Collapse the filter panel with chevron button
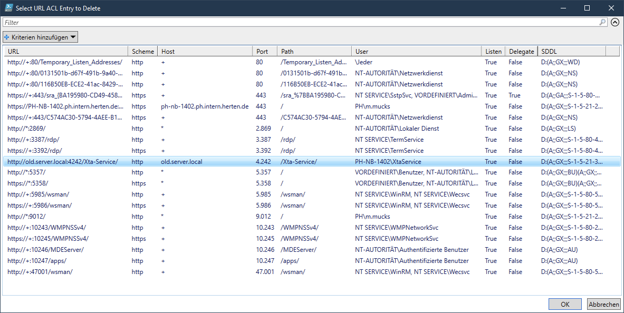Screen dimensions: 624x313 point(615,22)
